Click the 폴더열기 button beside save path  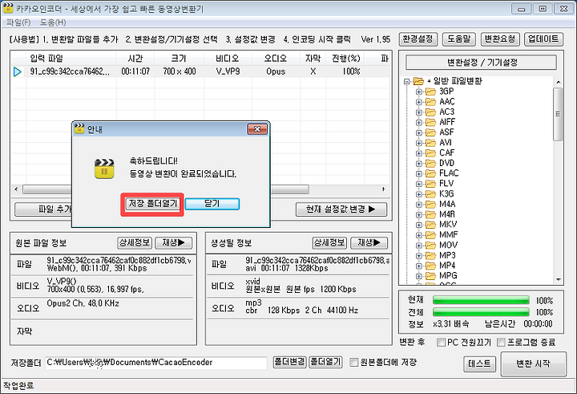point(325,362)
